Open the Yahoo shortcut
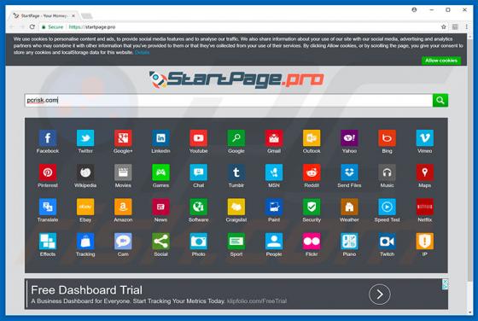Image resolution: width=478 pixels, height=321 pixels. [x=349, y=138]
